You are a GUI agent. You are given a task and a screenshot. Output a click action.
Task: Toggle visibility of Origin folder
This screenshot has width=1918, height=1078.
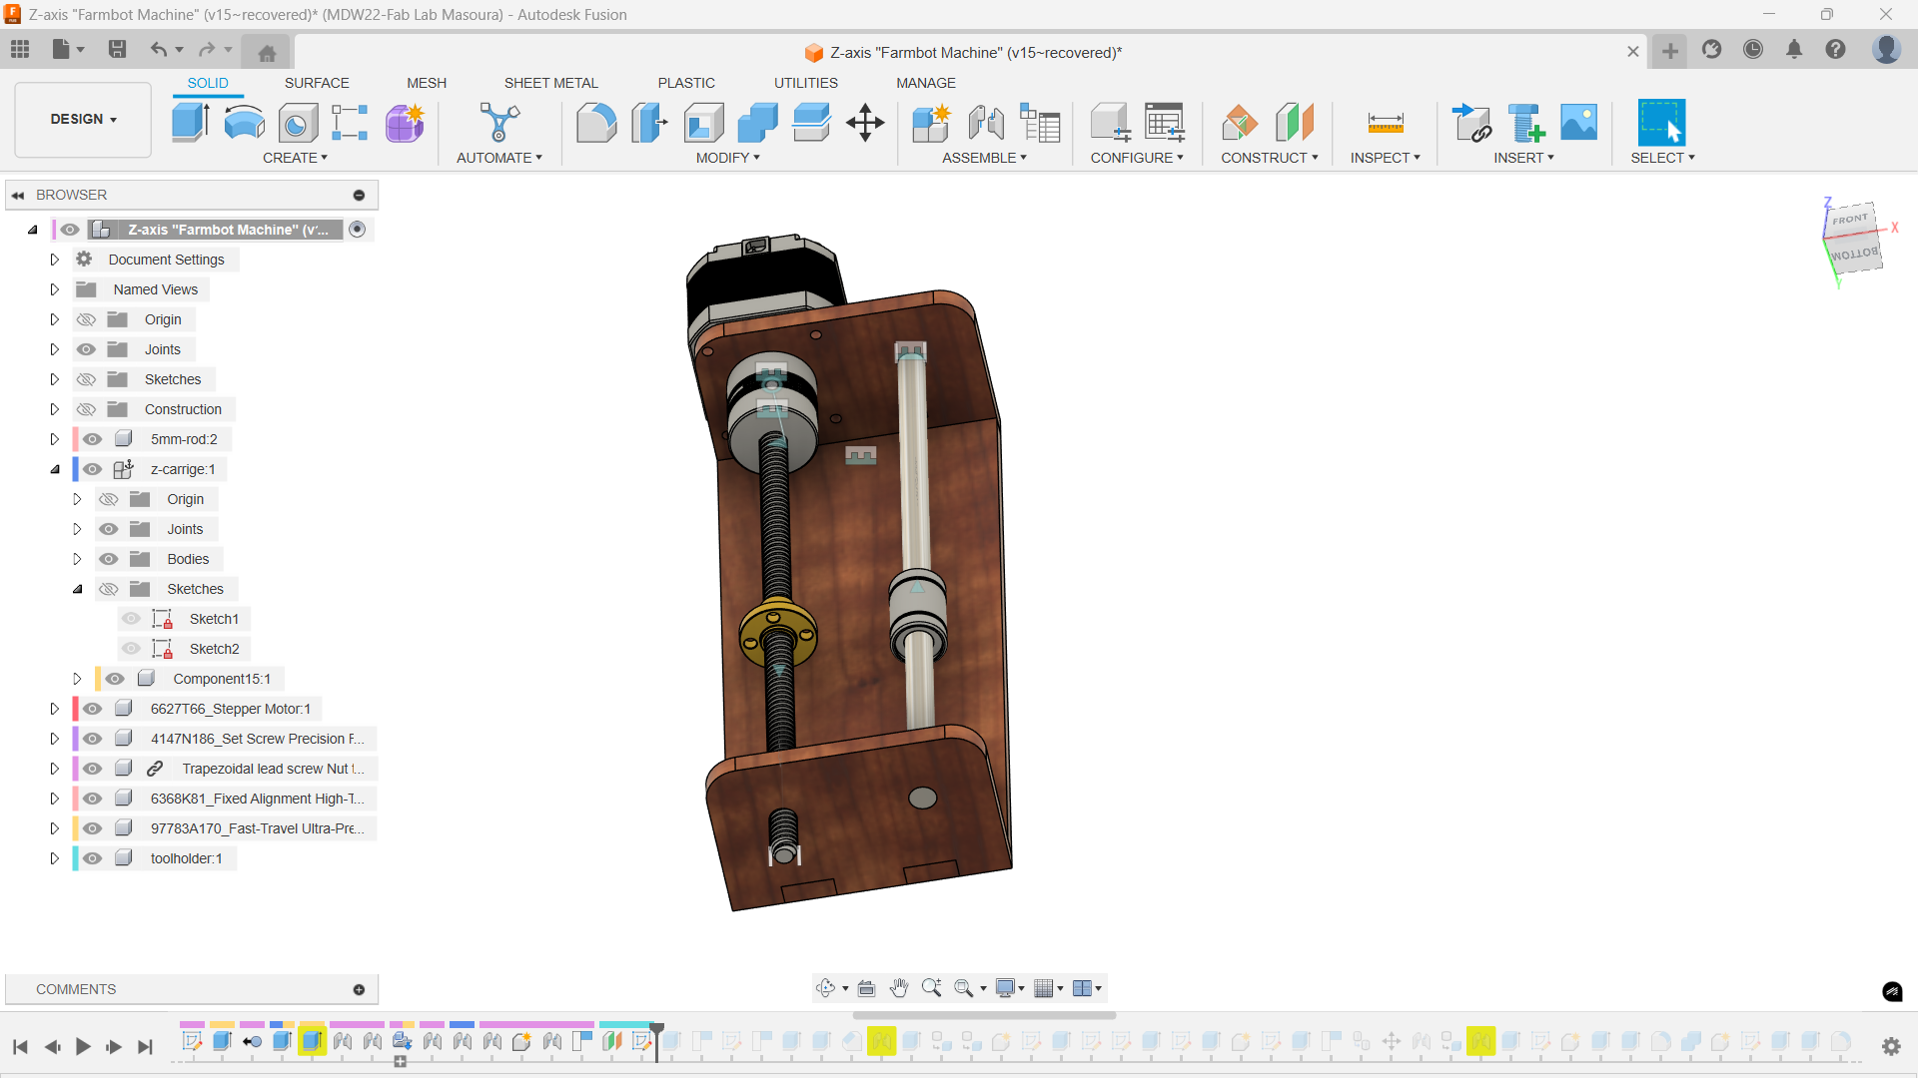(87, 319)
